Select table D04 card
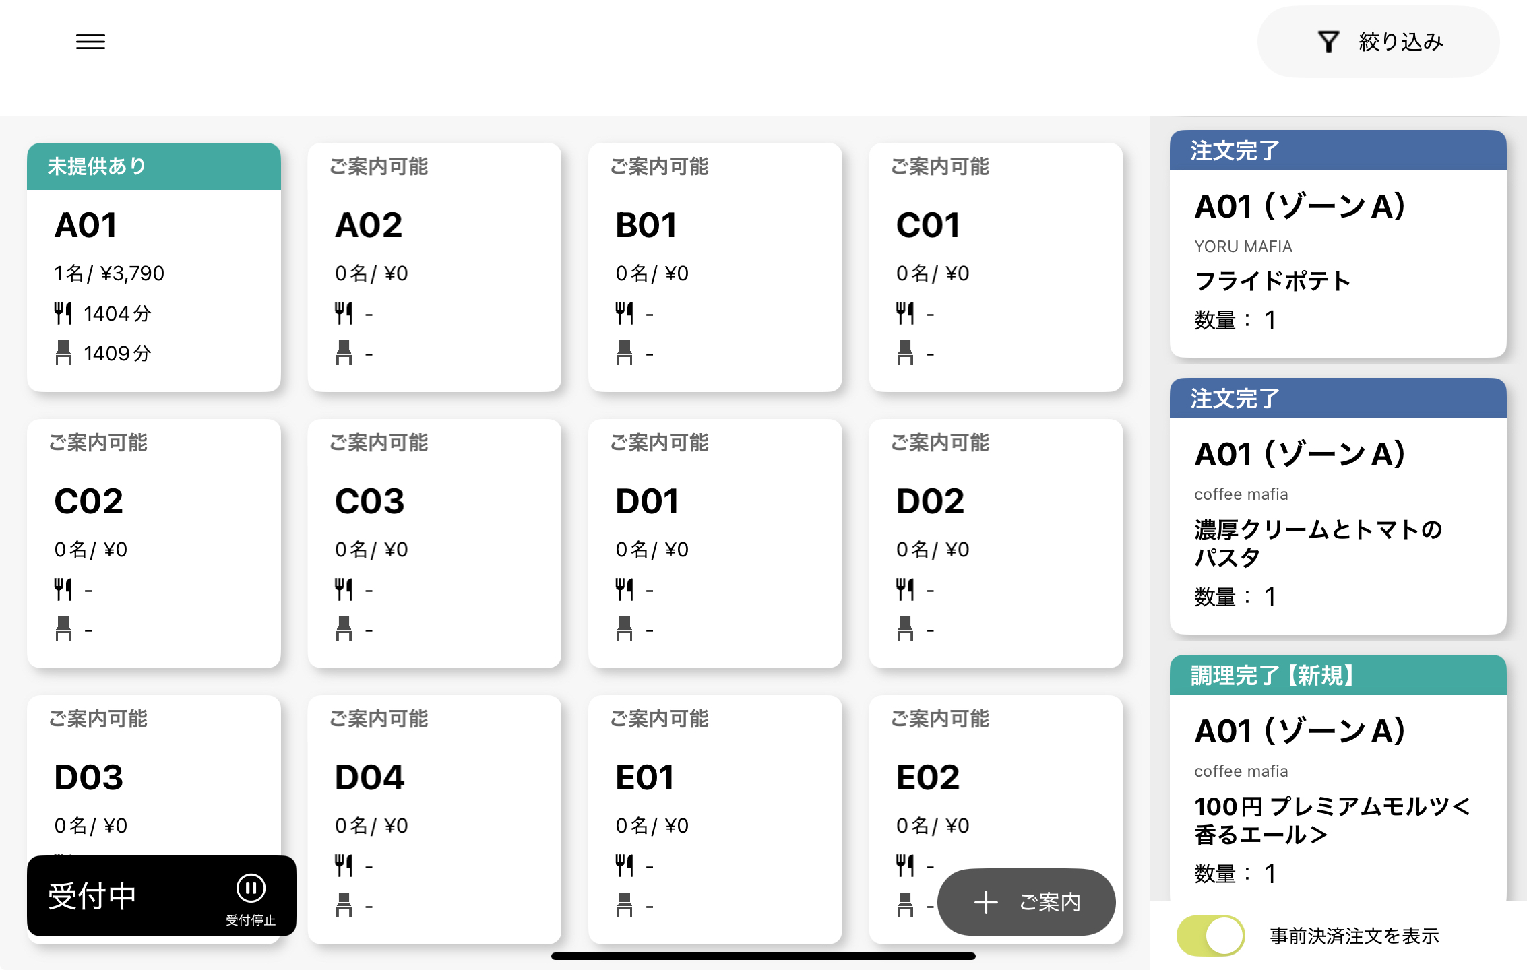The width and height of the screenshot is (1527, 970). [x=435, y=820]
